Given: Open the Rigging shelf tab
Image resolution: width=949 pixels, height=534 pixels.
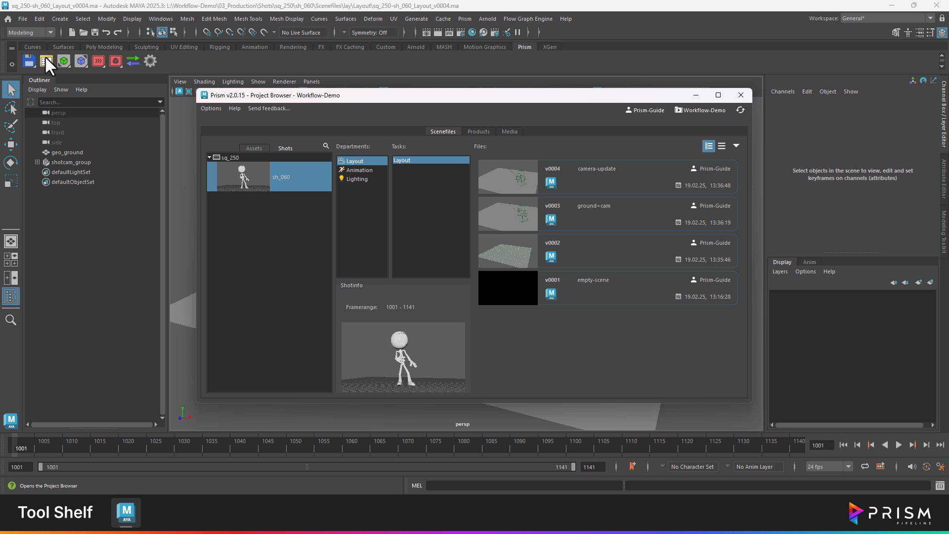Looking at the screenshot, I should [x=219, y=47].
